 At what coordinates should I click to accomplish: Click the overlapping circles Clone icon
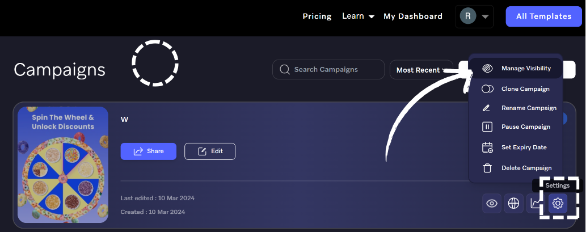pyautogui.click(x=487, y=89)
